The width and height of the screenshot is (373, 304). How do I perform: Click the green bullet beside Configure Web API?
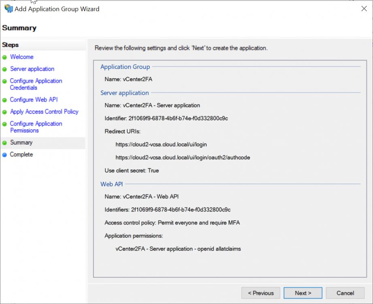[4, 100]
